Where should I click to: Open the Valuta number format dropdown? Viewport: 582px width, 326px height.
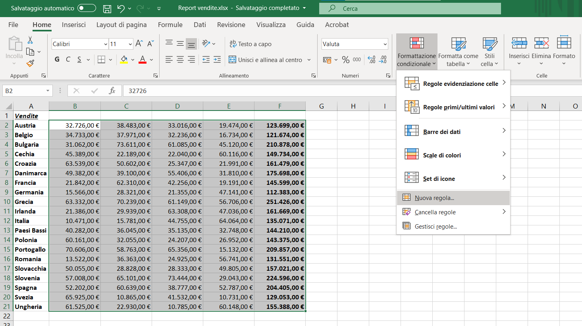385,44
